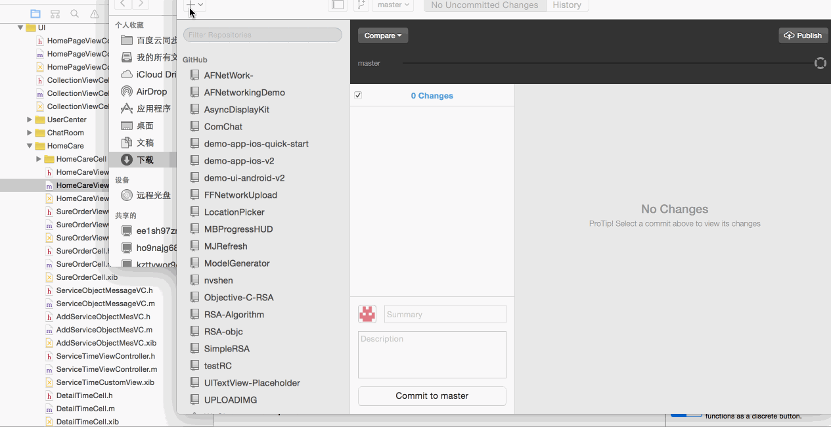
Task: Select the AFNetWork- repository icon
Action: [x=194, y=76]
